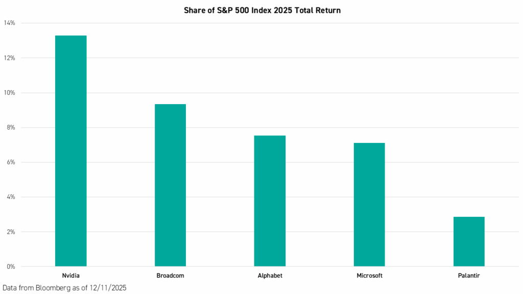The width and height of the screenshot is (523, 294).
Task: Click the 14% y-axis label
Action: (x=9, y=23)
